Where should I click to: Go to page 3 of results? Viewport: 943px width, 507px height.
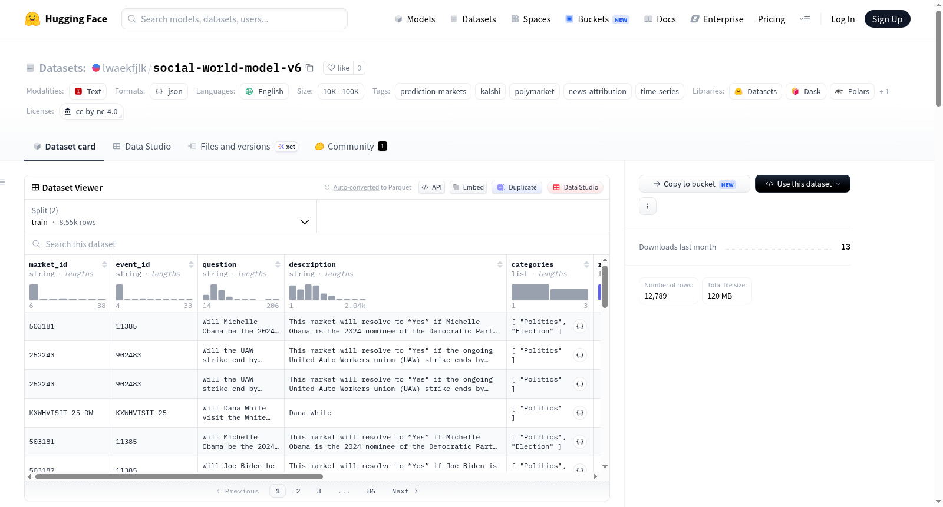pos(319,491)
